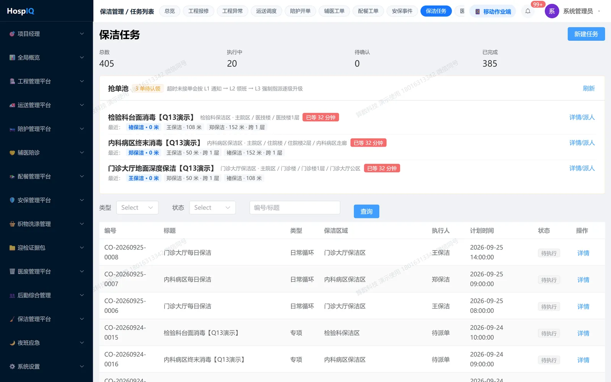Click the 3 单待认领 tag
Image resolution: width=611 pixels, height=382 pixels.
[x=148, y=89]
